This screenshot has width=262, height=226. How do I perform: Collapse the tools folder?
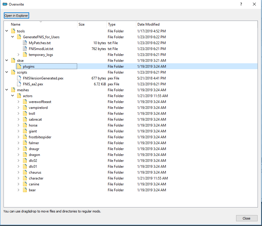[7, 31]
